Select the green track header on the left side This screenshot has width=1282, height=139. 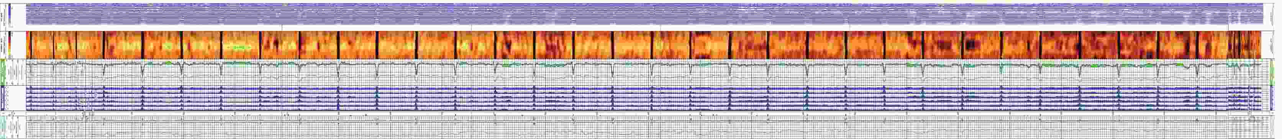[x=3, y=72]
